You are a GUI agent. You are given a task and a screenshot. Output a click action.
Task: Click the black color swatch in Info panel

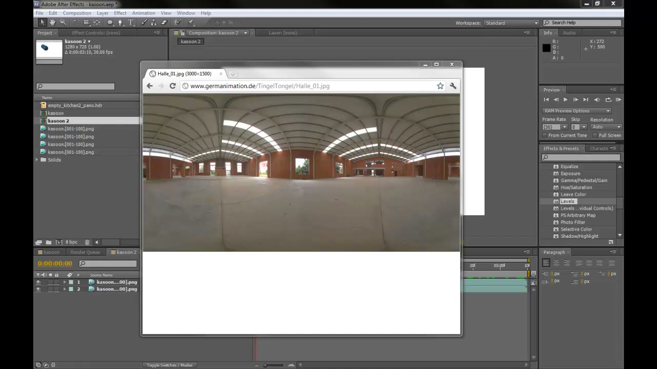(x=547, y=48)
